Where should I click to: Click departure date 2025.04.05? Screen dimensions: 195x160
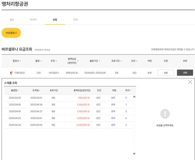point(15,98)
